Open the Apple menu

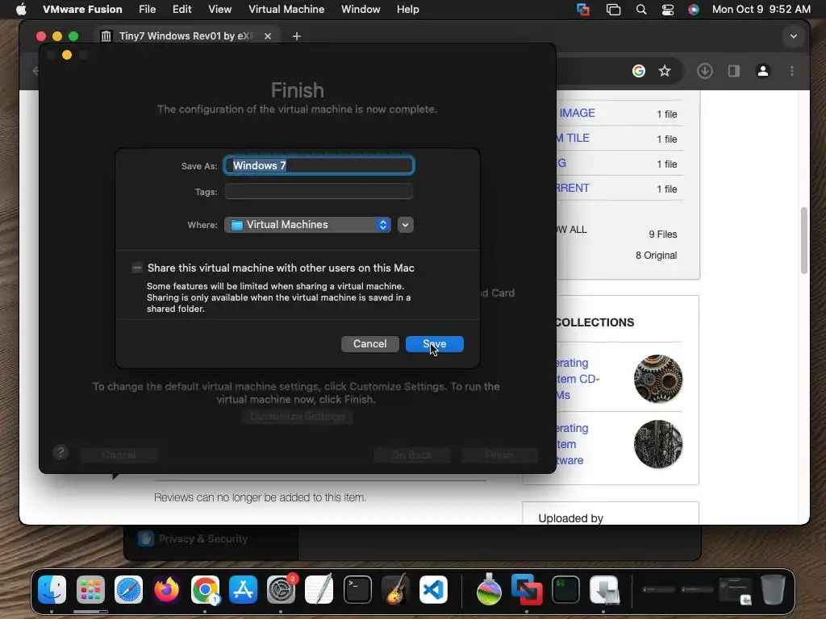click(x=21, y=9)
